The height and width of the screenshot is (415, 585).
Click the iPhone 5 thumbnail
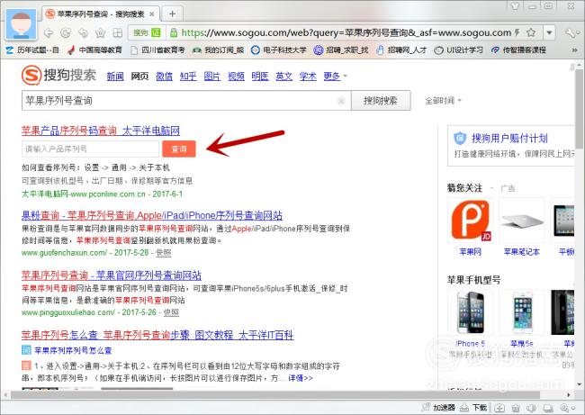[470, 312]
